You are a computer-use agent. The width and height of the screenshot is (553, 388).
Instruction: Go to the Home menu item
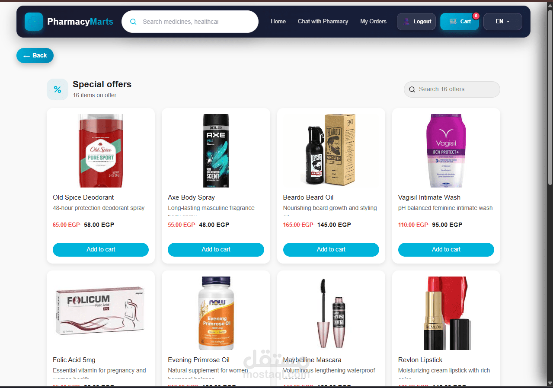coord(278,21)
